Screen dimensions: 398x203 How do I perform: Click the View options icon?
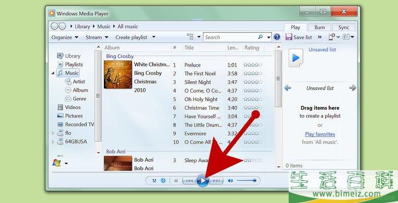pyautogui.click(x=190, y=37)
